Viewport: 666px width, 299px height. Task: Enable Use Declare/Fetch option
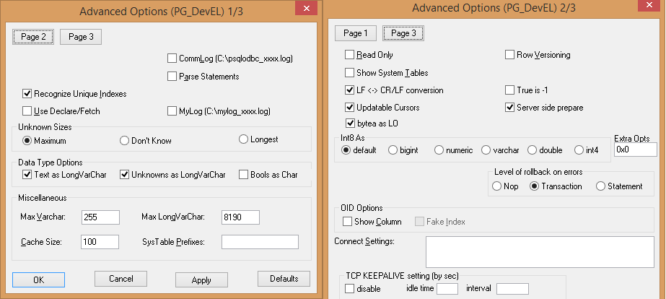pyautogui.click(x=27, y=111)
